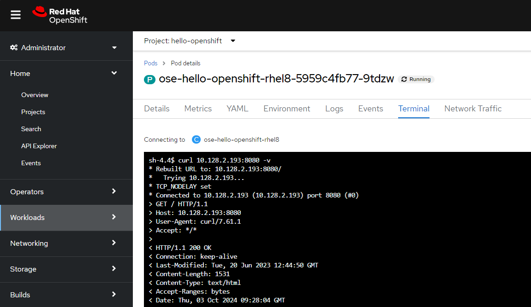Switch to the Environment tab

click(x=287, y=109)
